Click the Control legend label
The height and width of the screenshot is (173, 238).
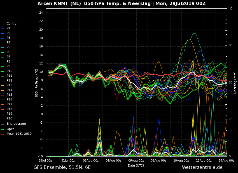[12, 24]
